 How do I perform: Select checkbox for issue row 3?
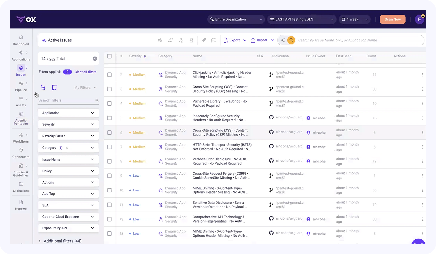(109, 89)
